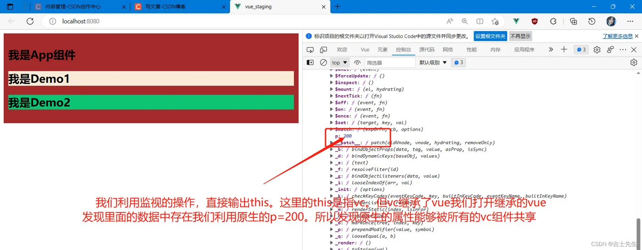642x250 pixels.
Task: Open the user profile avatar
Action: point(611,21)
